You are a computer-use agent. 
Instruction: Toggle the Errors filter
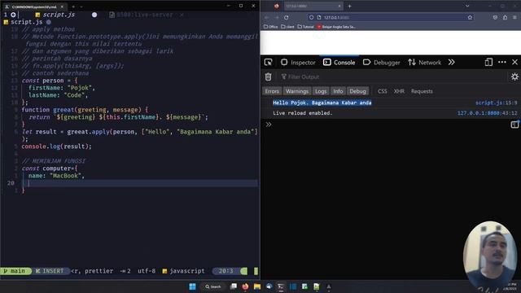coord(272,91)
